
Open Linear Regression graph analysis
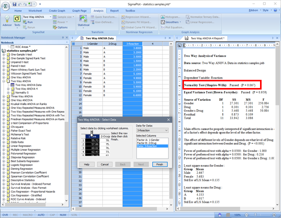(200, 22)
